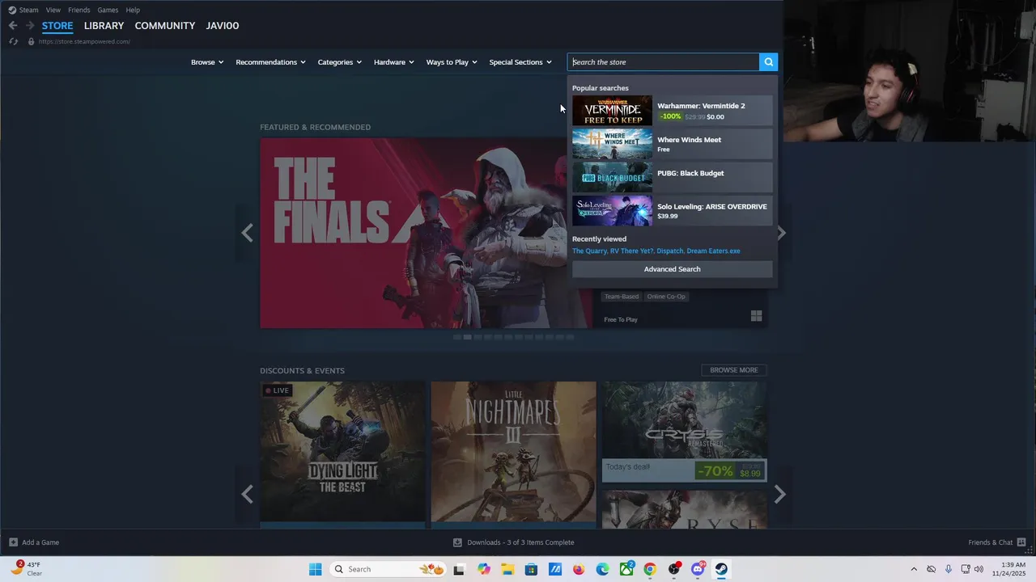Open Google Chrome from the taskbar
This screenshot has height=582, width=1036.
tap(650, 569)
